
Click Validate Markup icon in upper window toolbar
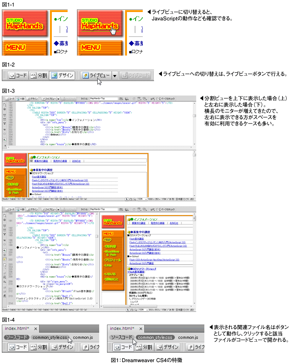click(153, 99)
